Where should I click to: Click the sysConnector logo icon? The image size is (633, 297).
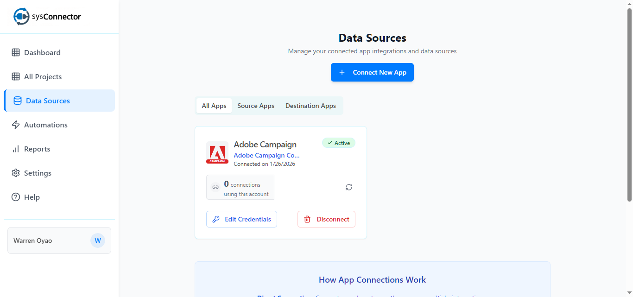tap(21, 16)
